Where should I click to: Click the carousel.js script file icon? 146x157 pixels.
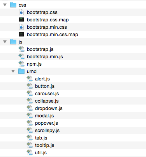tap(30, 93)
